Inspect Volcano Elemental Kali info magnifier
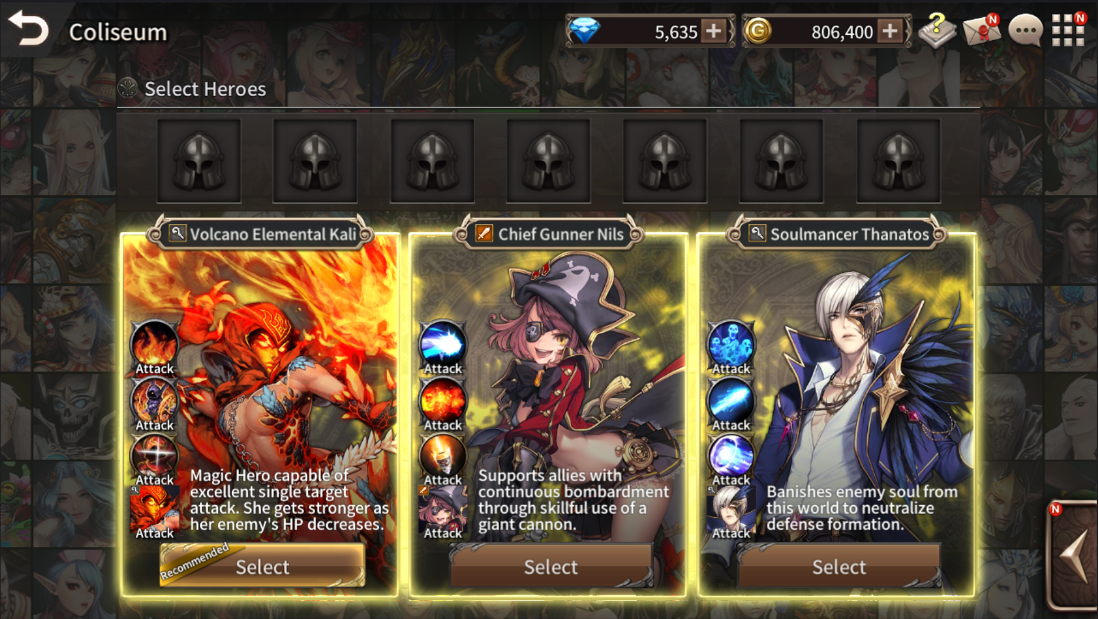 point(177,233)
